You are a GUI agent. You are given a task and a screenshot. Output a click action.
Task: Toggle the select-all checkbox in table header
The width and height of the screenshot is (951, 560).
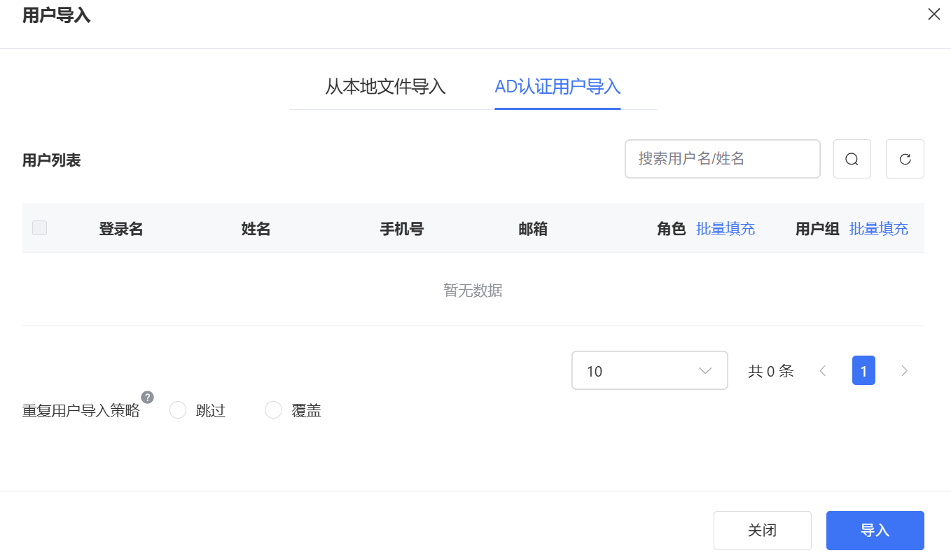(x=40, y=227)
